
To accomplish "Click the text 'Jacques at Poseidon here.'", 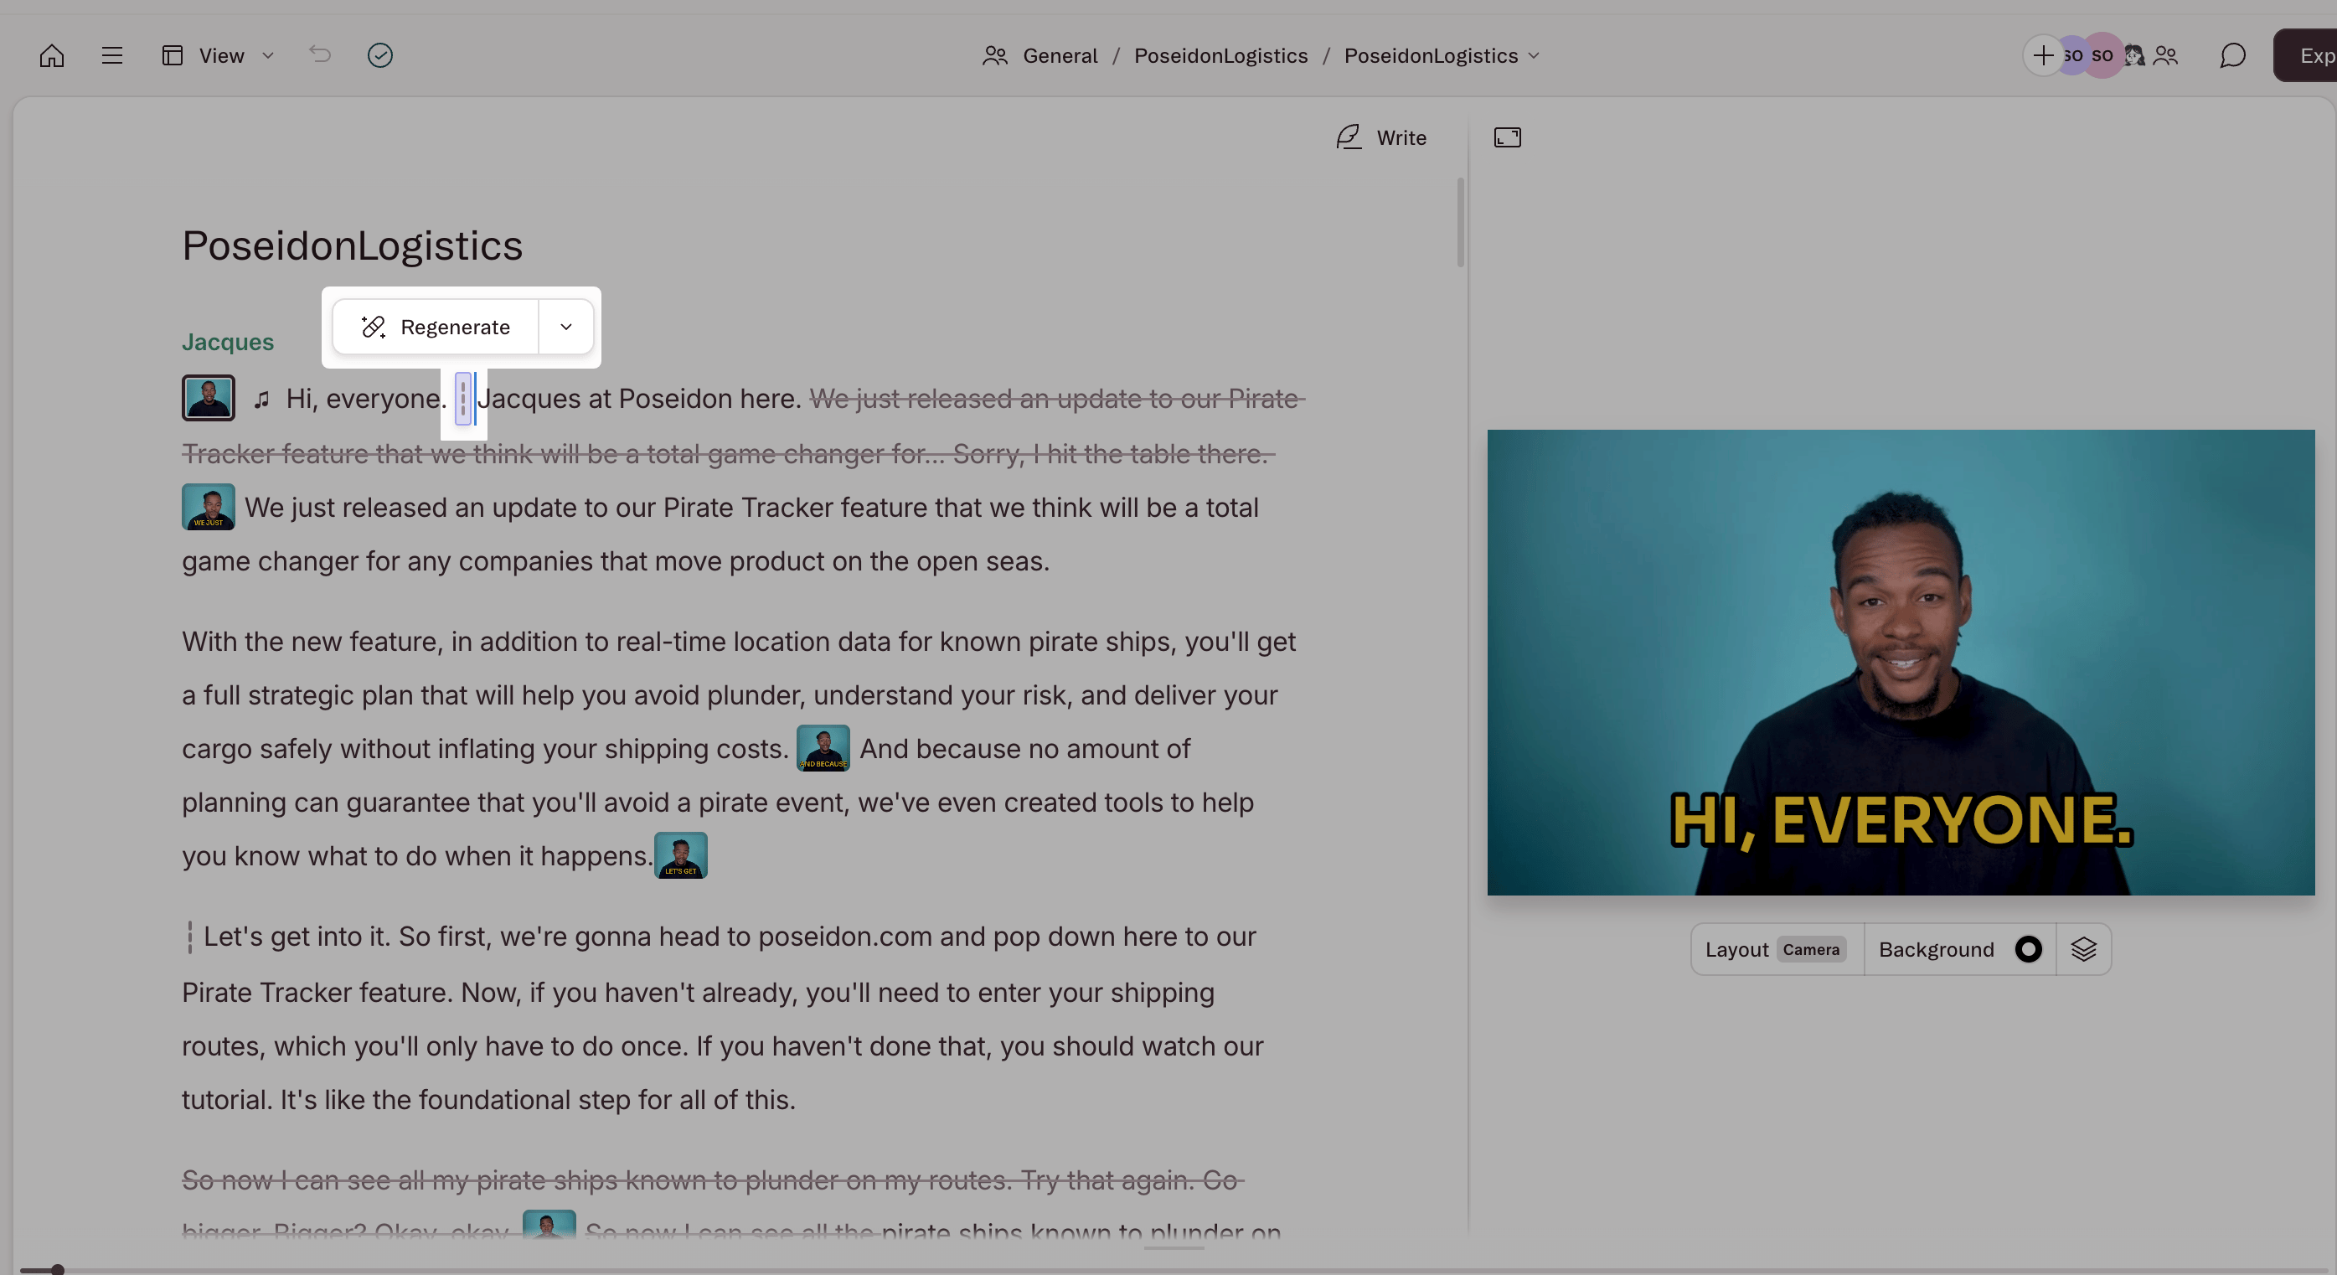I will point(640,399).
